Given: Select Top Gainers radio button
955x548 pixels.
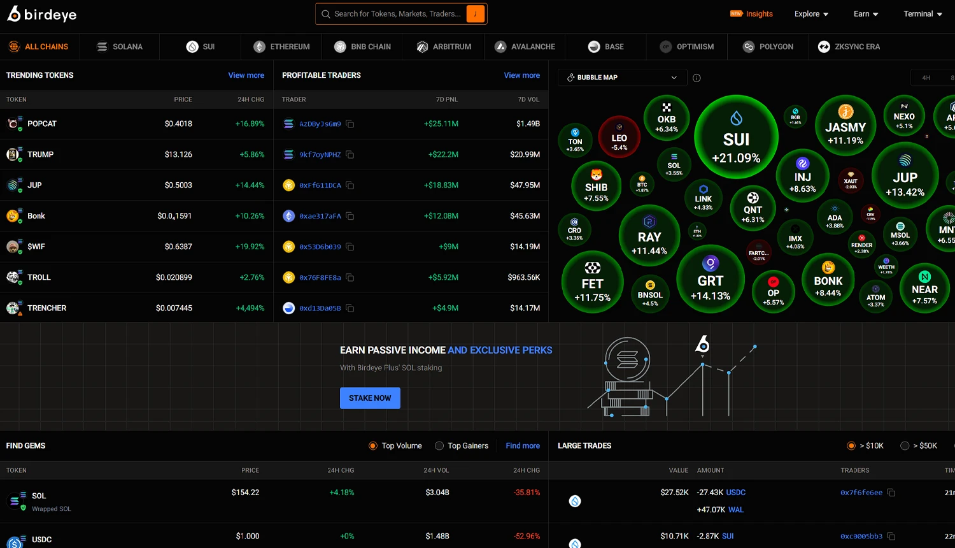Looking at the screenshot, I should pos(439,446).
